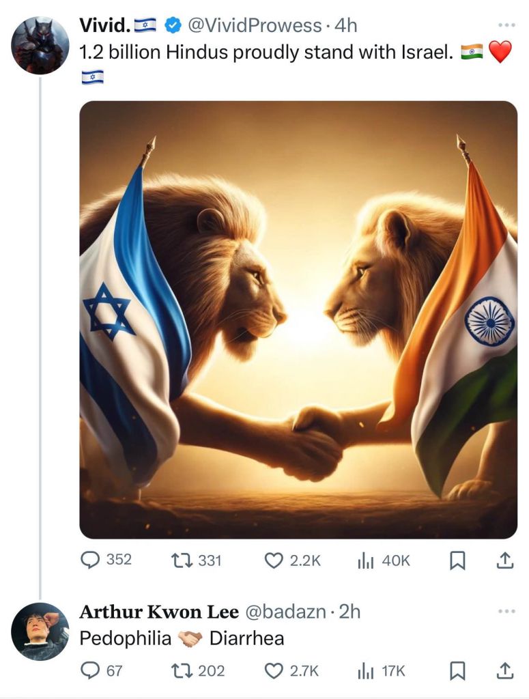This screenshot has height=699, width=529.
Task: Click the Arthur Kwon Lee display name
Action: [x=159, y=612]
